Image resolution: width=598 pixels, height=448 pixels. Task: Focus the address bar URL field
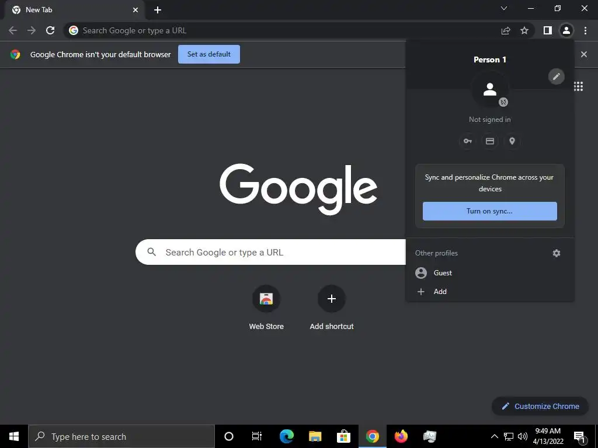[282, 30]
